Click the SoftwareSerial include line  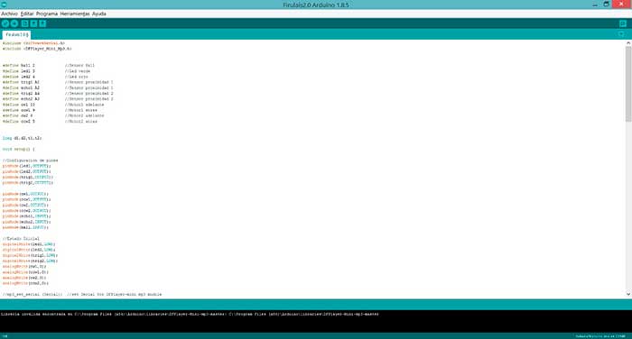pos(33,43)
